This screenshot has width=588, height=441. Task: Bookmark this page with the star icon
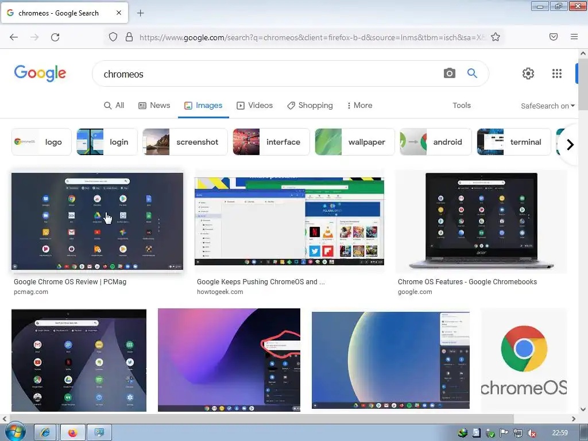[x=496, y=37]
